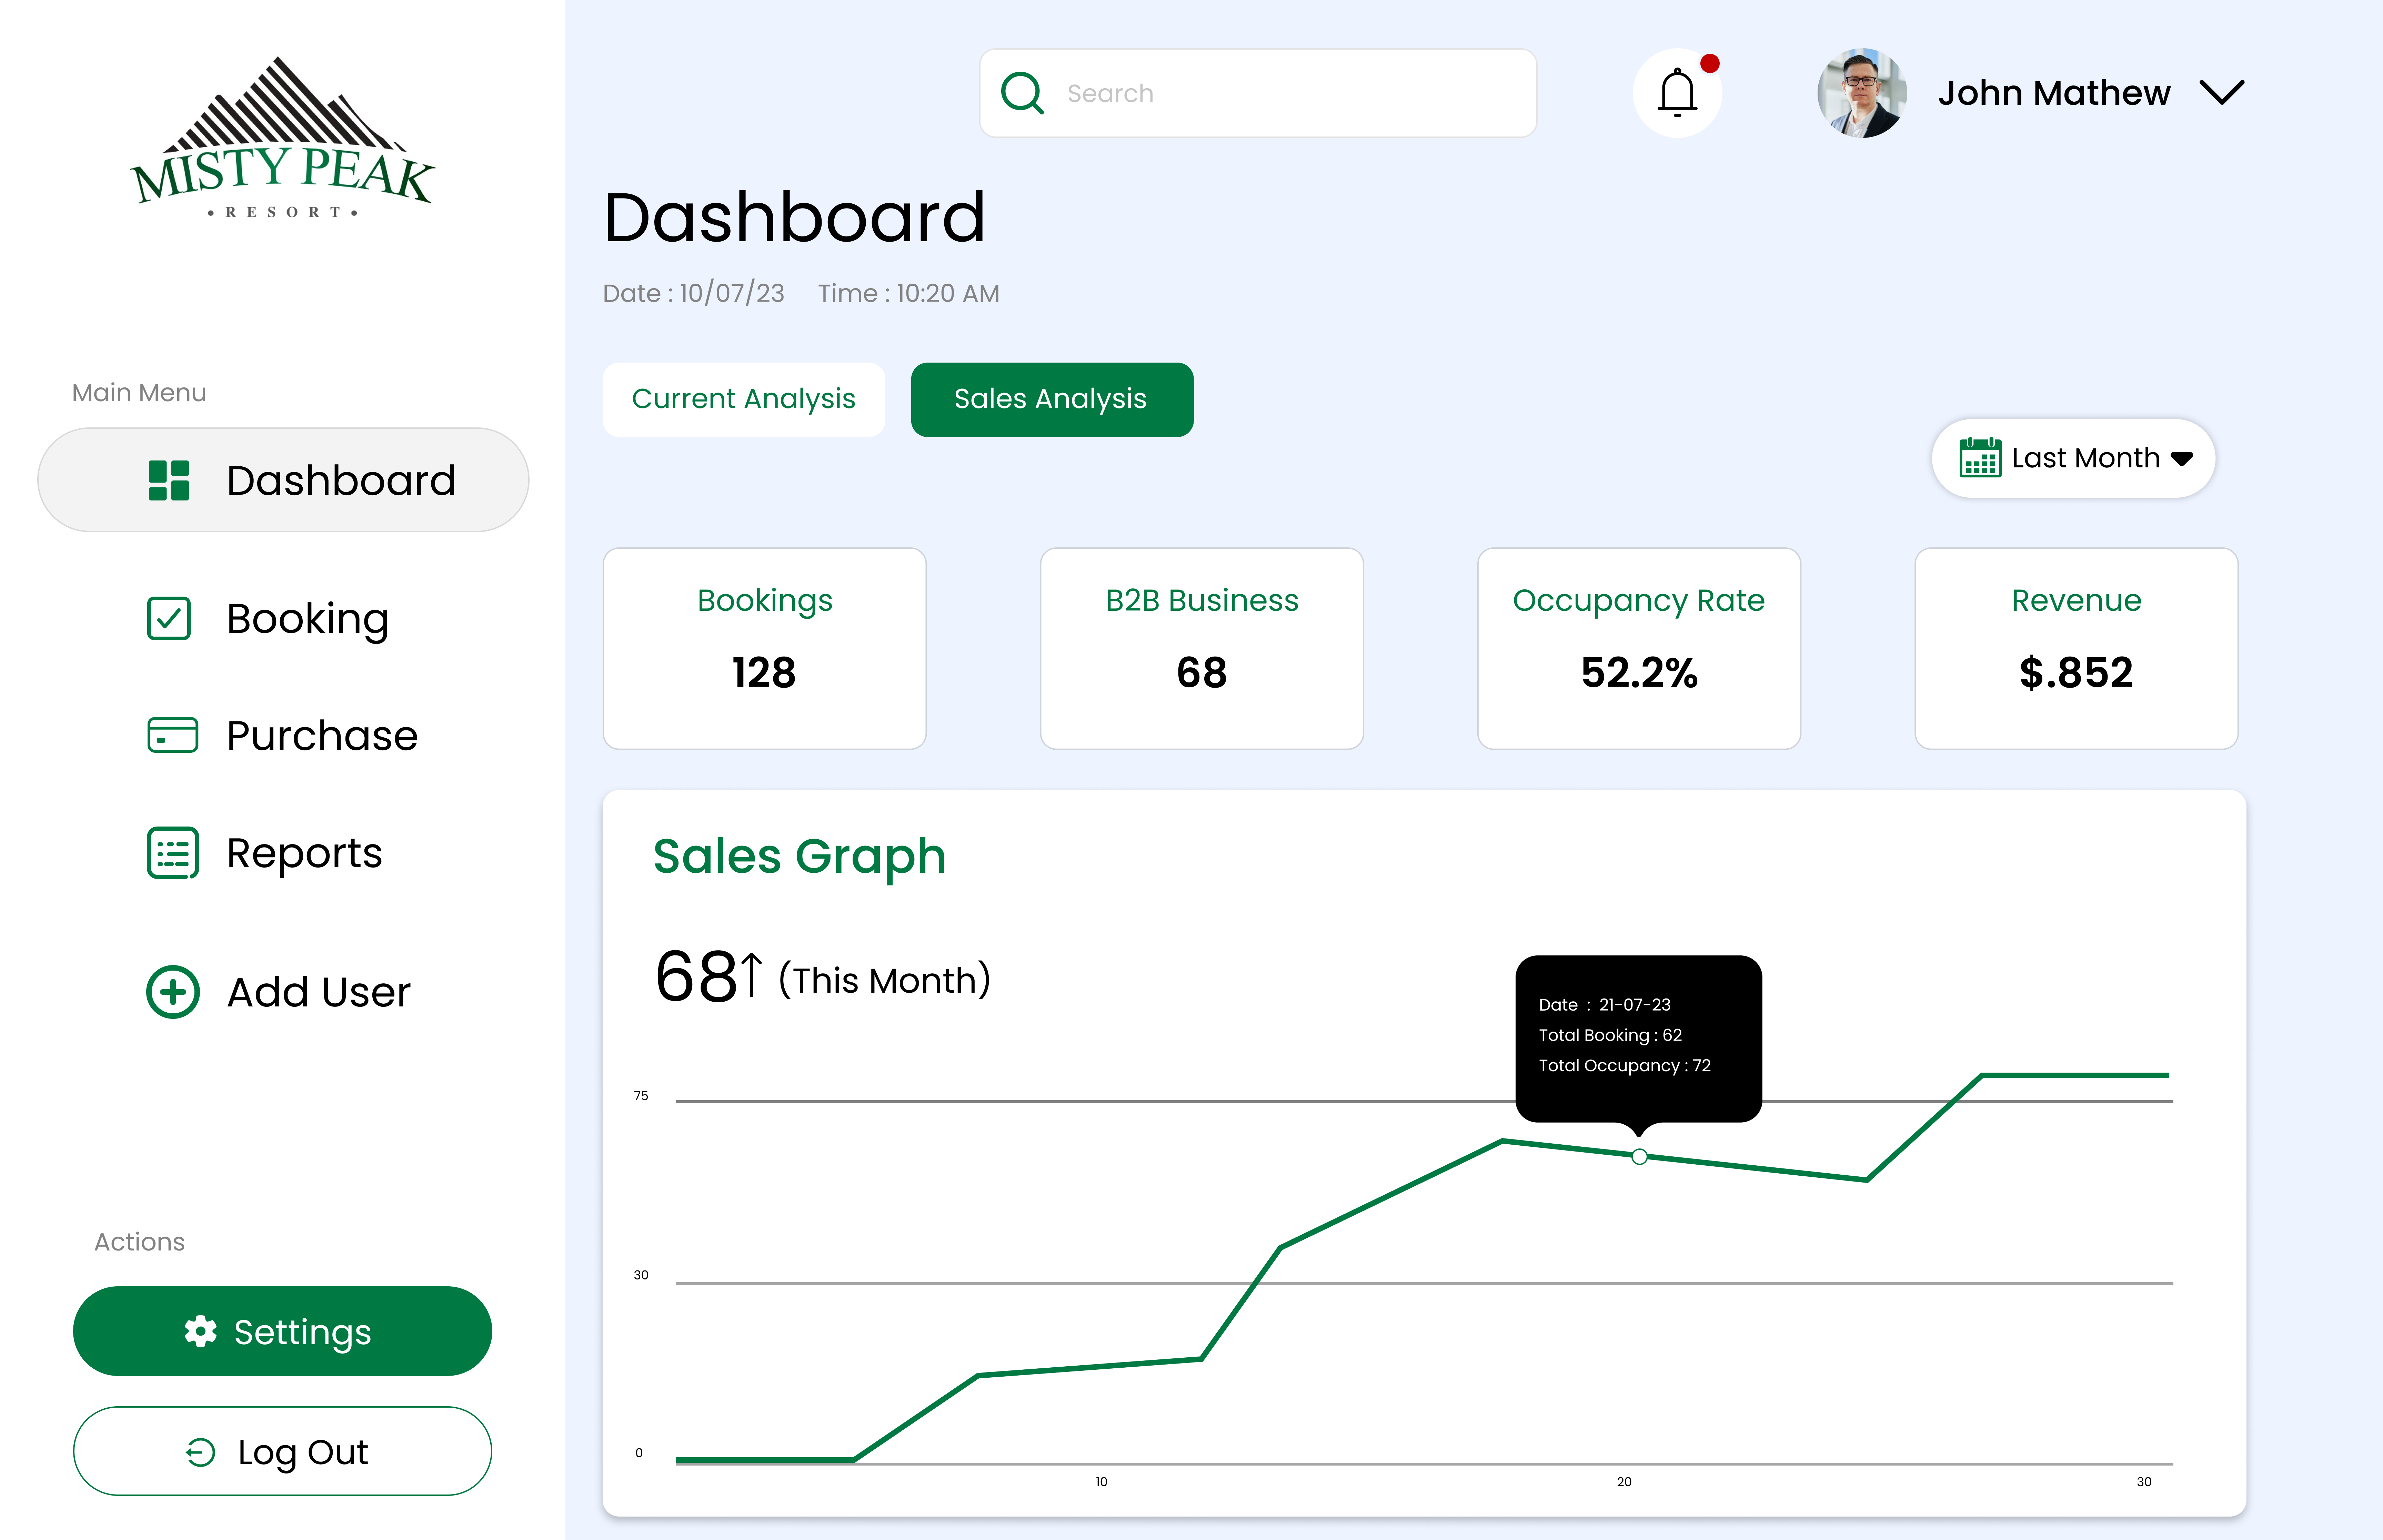Click the Reports list icon
Screen dimensions: 2383x1540
tap(172, 853)
